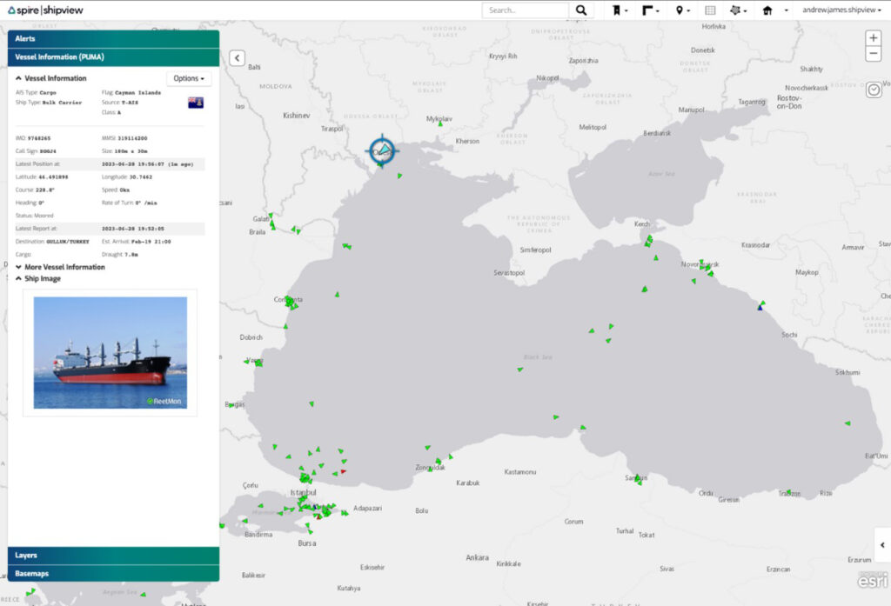Click the Spire Shipview logo
The height and width of the screenshot is (606, 891).
coord(45,10)
